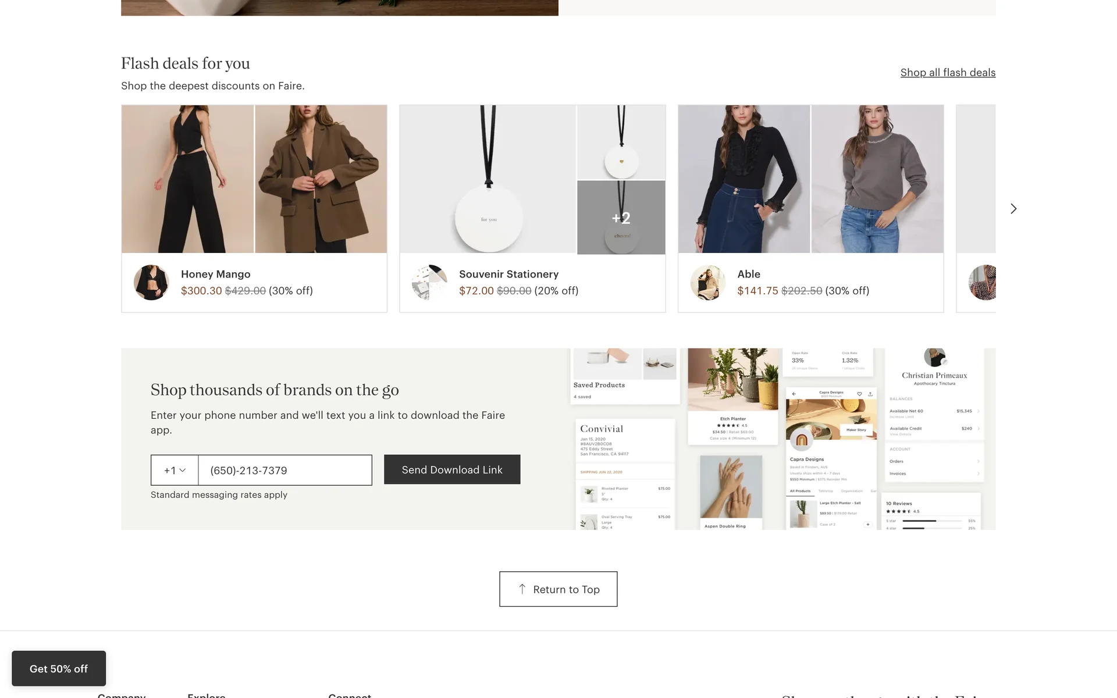
Task: Click the partially visible fourth brand avatar
Action: (x=984, y=283)
